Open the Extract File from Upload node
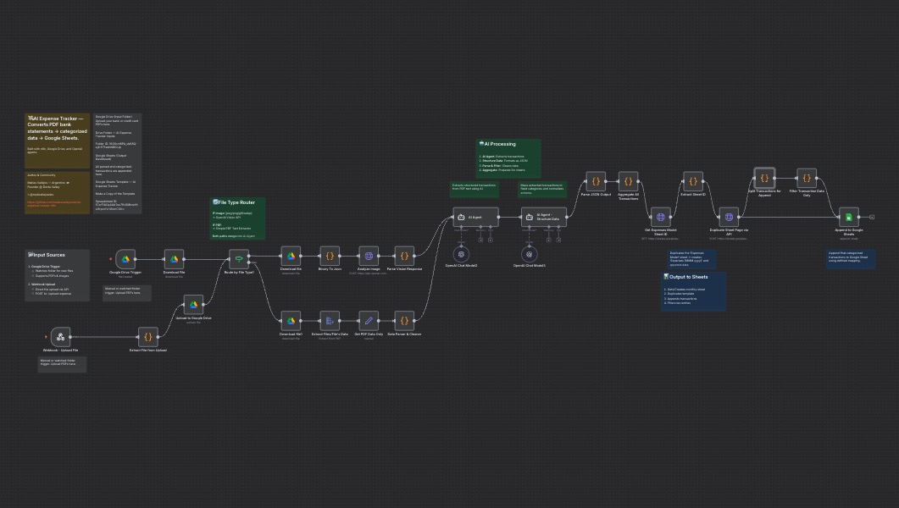899x508 pixels. [x=148, y=337]
